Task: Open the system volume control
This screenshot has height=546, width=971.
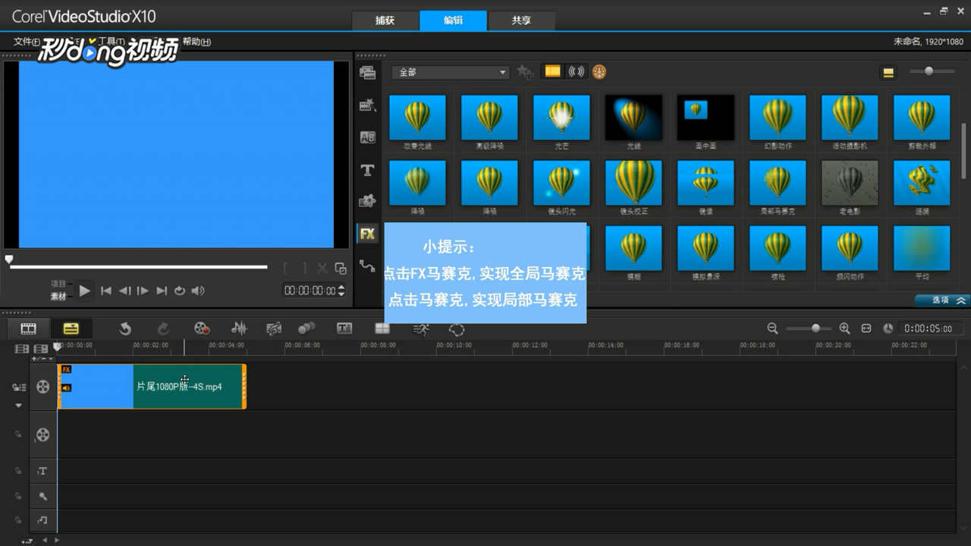Action: [x=198, y=290]
